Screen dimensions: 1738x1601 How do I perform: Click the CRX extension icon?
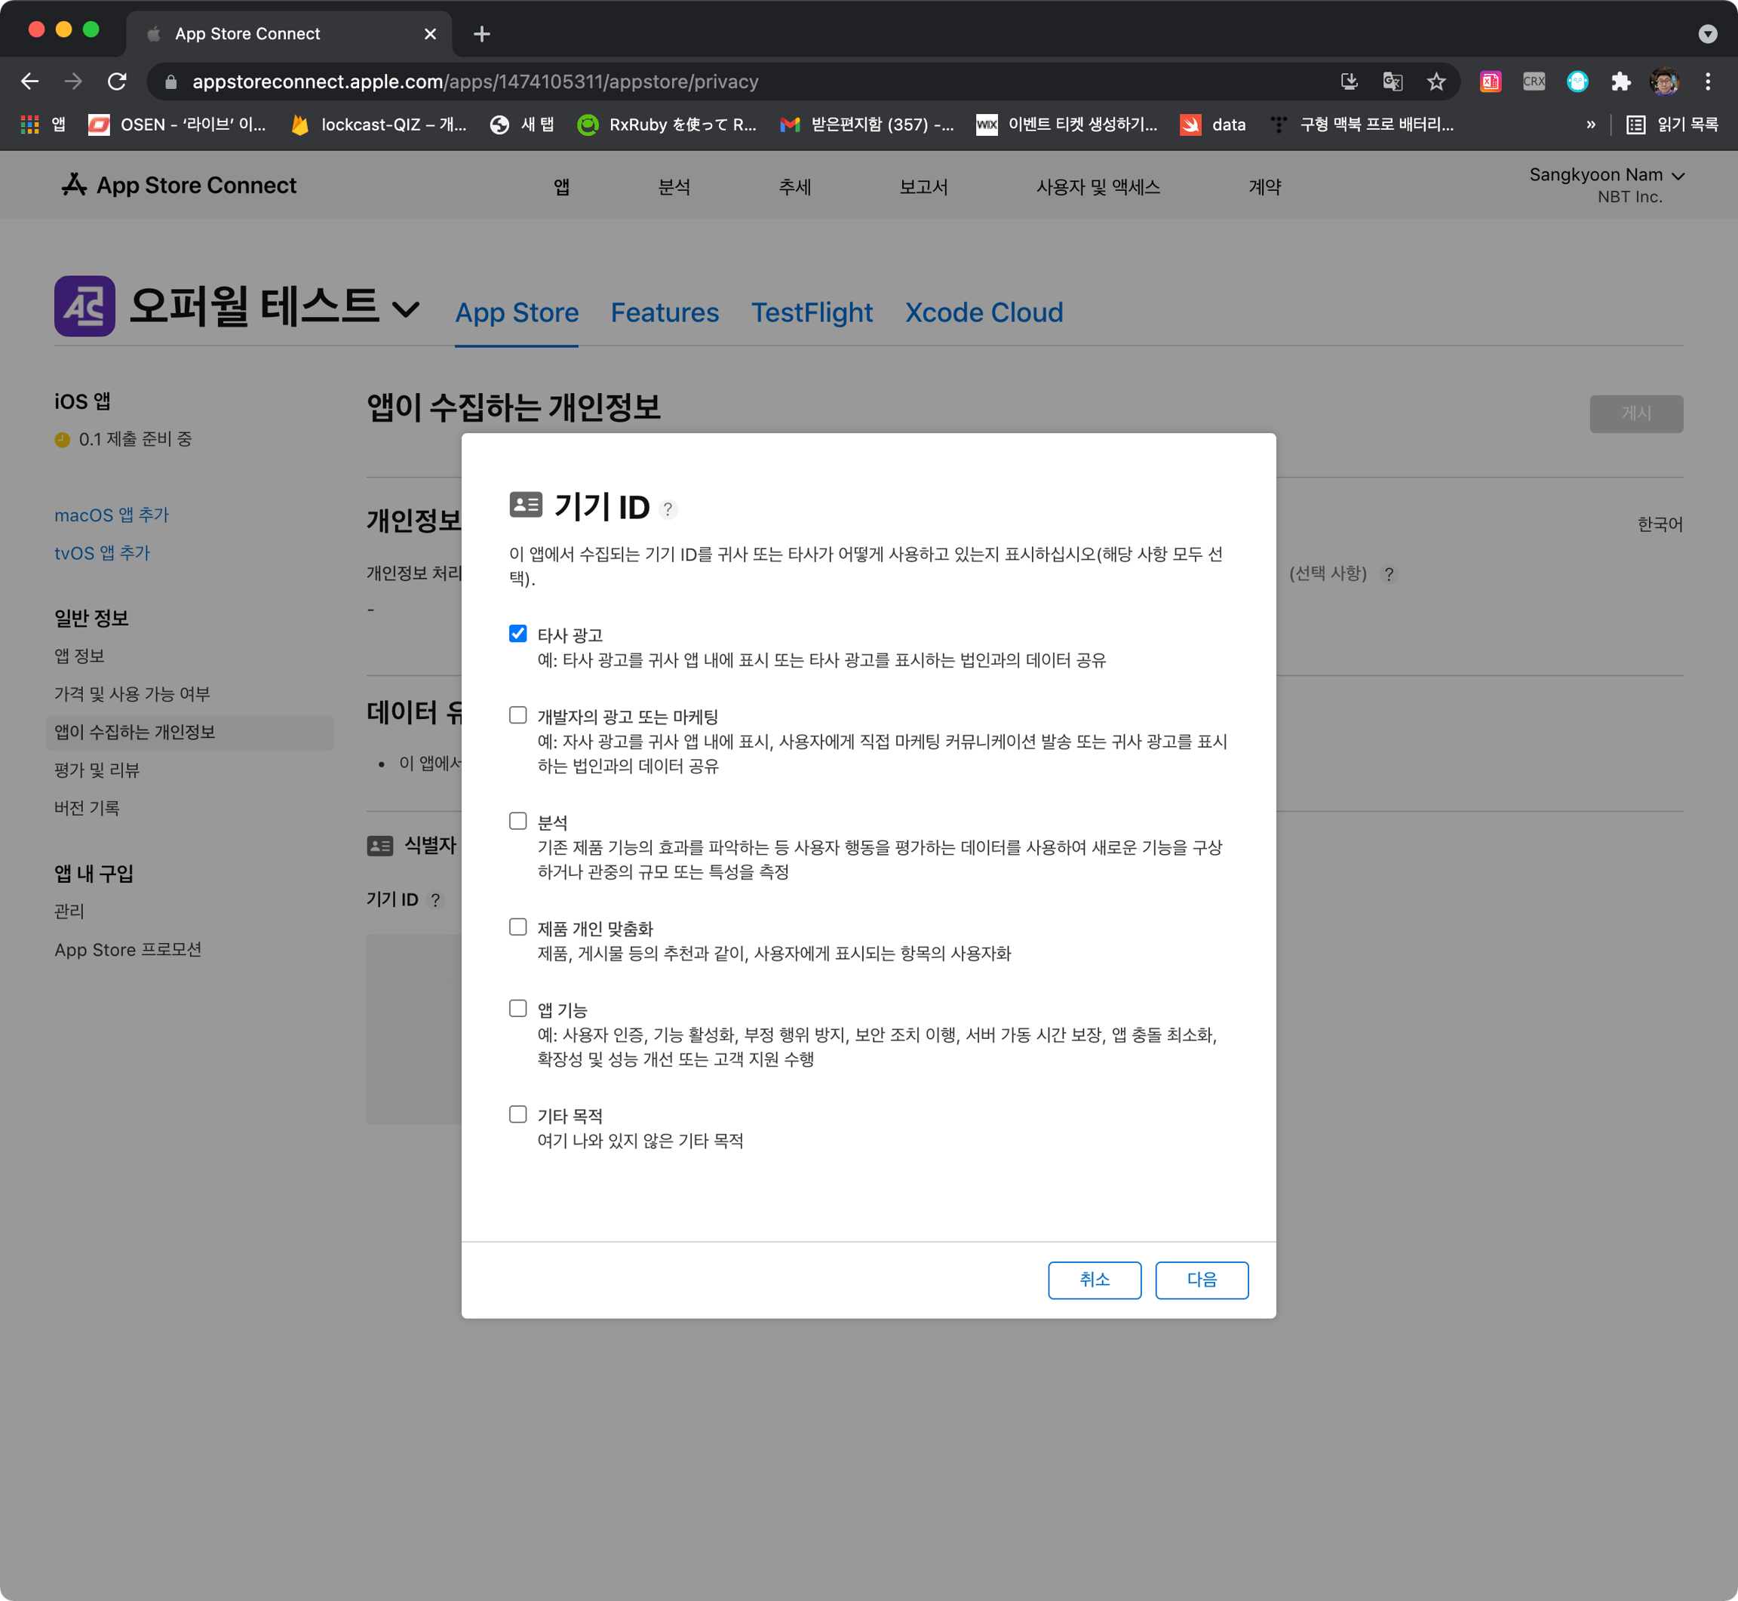(1534, 81)
